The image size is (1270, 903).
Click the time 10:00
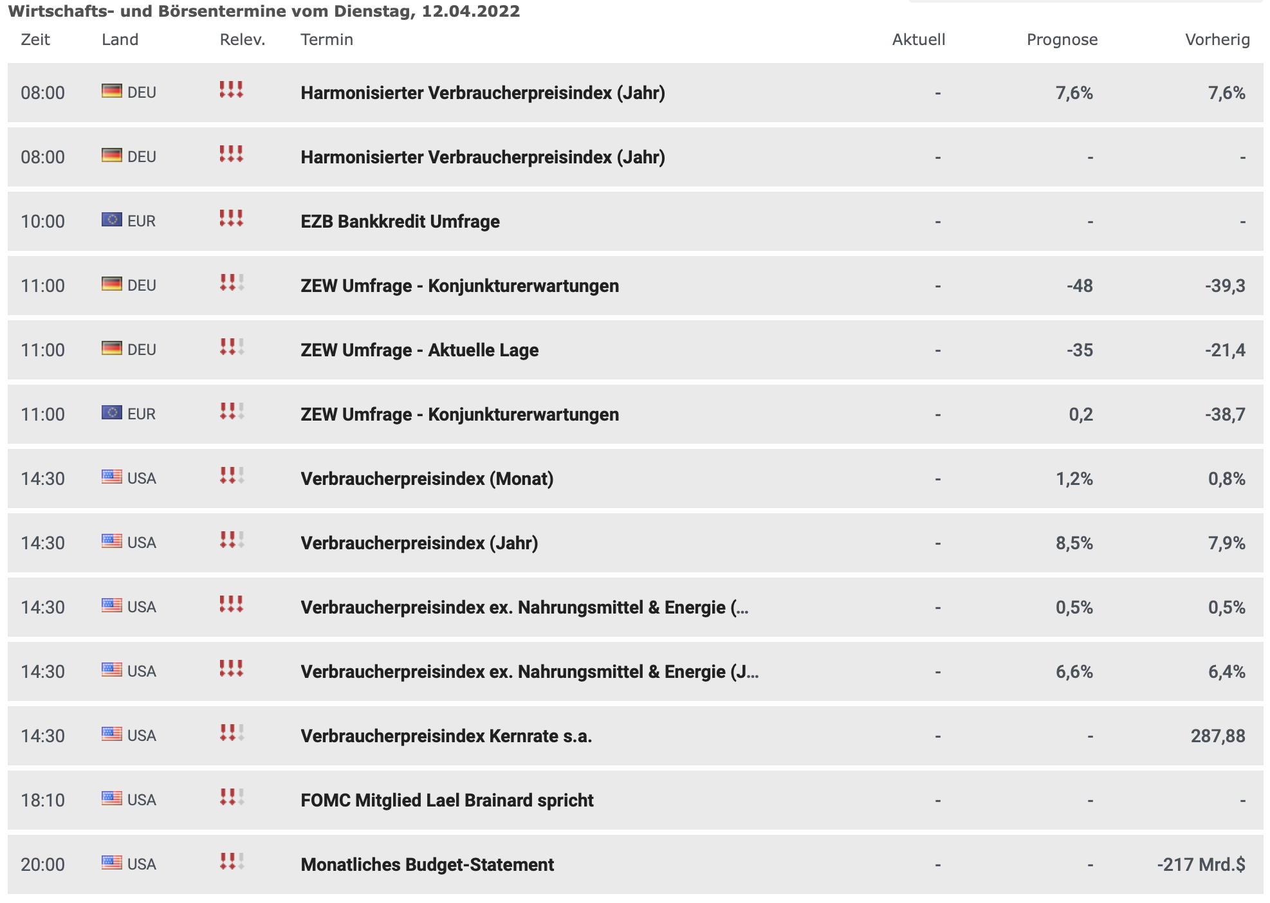tap(42, 221)
